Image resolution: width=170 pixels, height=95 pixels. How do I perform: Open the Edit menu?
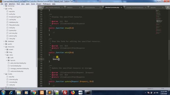6,4
